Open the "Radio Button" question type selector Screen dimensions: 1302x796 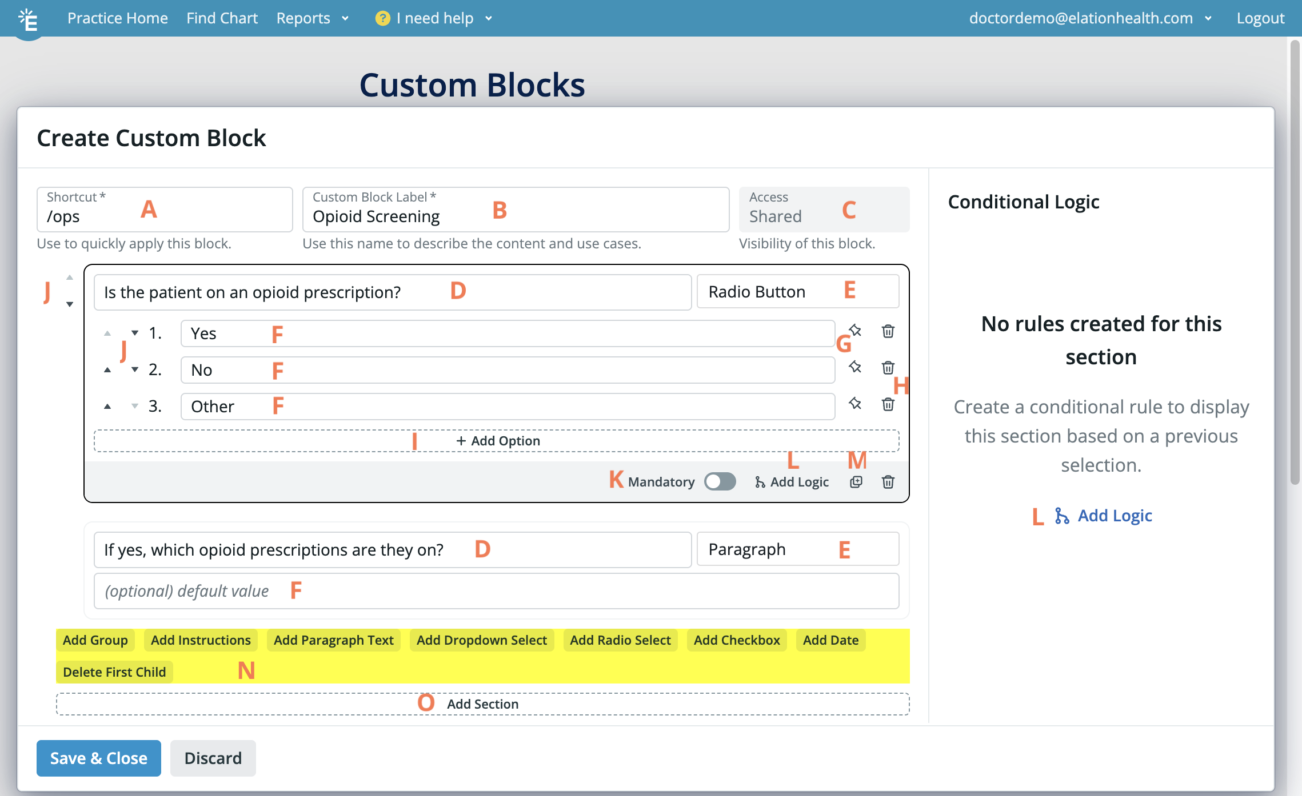[x=797, y=291]
